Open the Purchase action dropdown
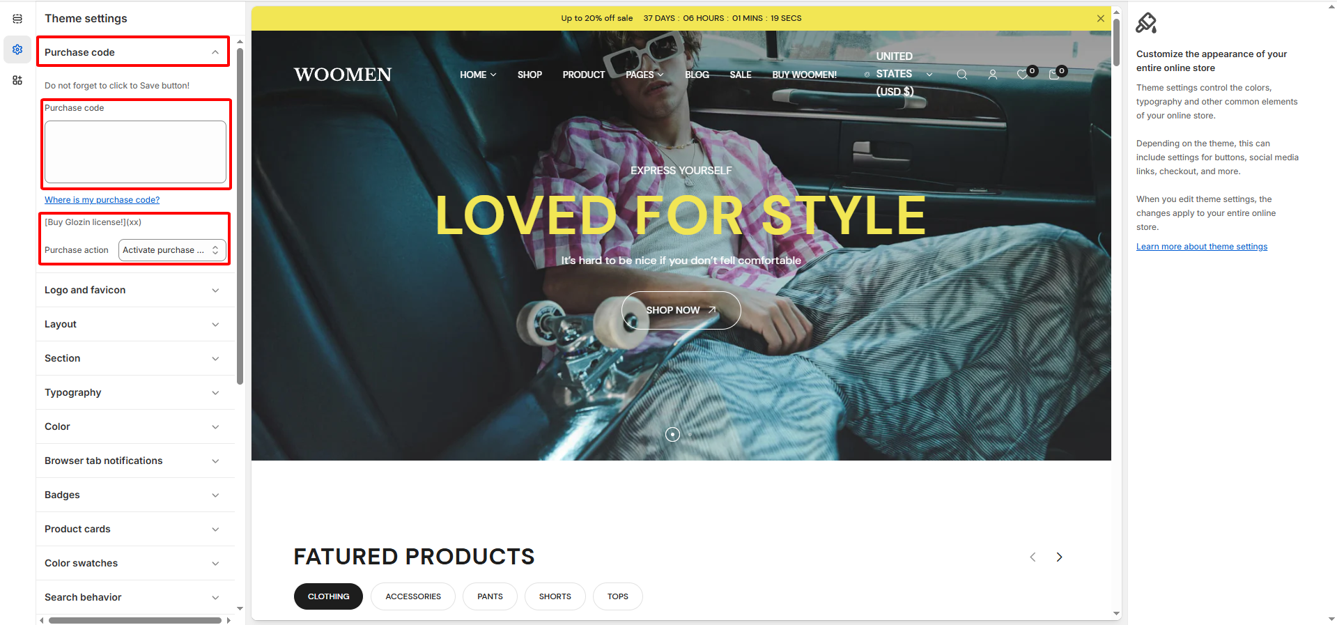This screenshot has width=1337, height=625. point(172,250)
